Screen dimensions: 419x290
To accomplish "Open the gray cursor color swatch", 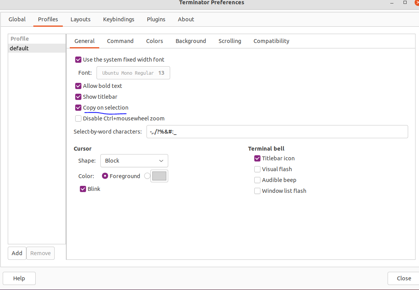I will point(159,176).
